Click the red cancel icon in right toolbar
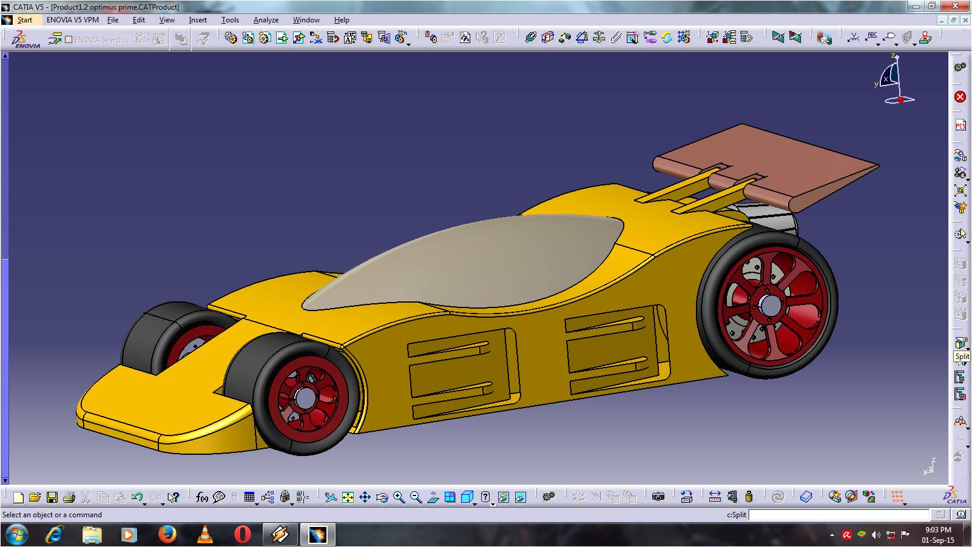 coord(960,97)
